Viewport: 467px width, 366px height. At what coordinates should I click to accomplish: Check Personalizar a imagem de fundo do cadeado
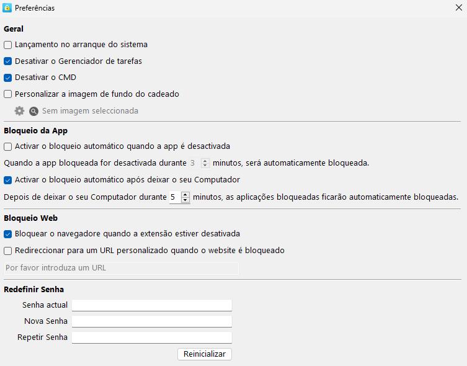[x=8, y=94]
